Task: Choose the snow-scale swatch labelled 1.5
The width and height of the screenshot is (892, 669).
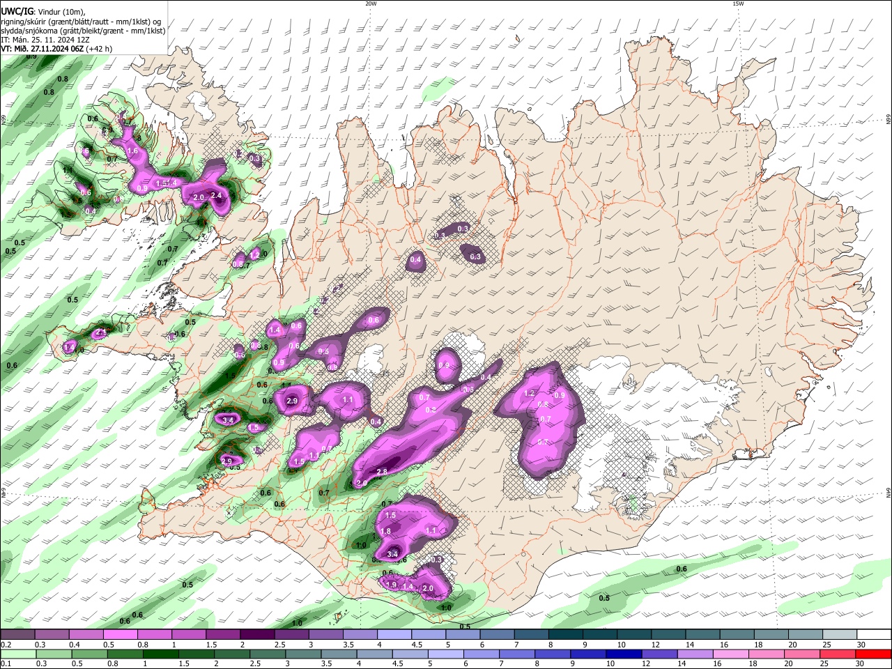Action: coord(223,635)
